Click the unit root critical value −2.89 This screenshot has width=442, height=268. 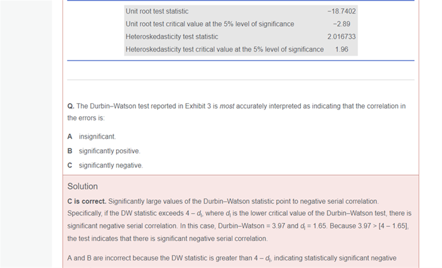341,24
